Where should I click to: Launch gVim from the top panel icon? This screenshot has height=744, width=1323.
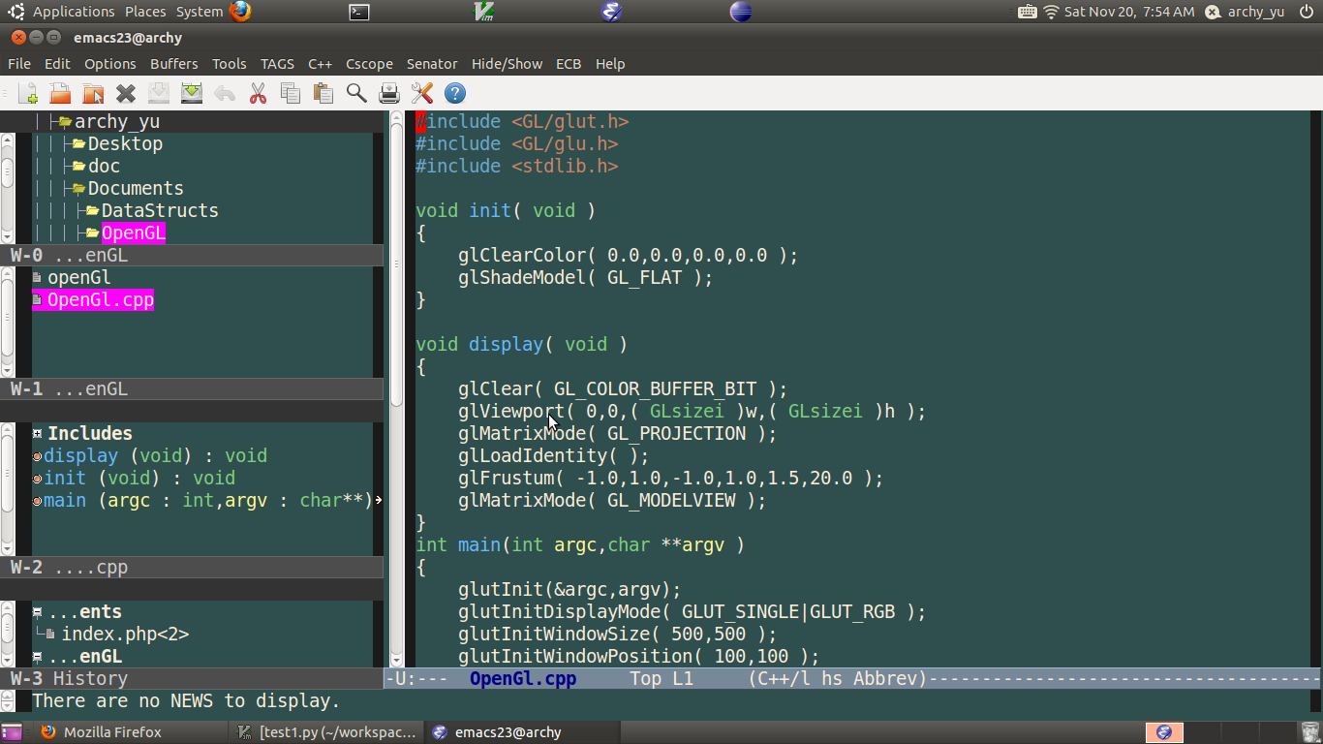pos(485,12)
